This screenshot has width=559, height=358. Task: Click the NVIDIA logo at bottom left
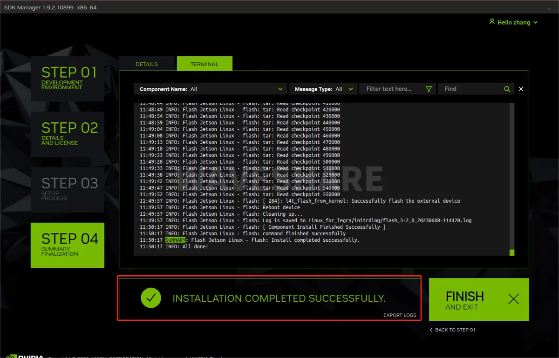click(23, 355)
